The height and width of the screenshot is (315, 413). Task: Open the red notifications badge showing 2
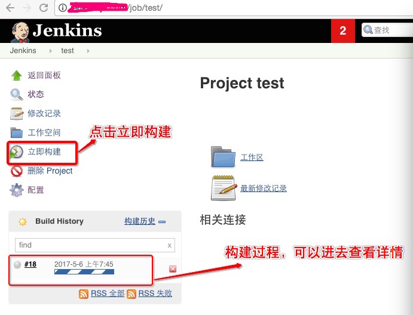click(x=342, y=30)
